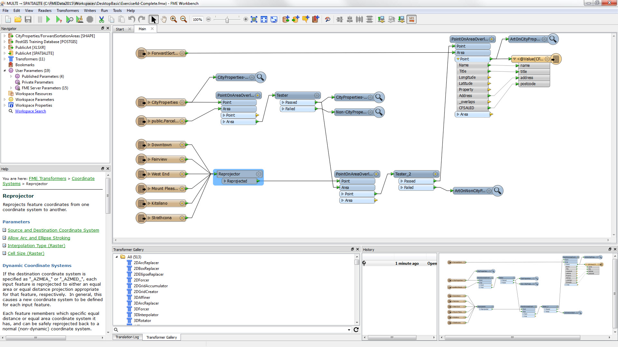Collapse the Point output port attributes

click(458, 59)
